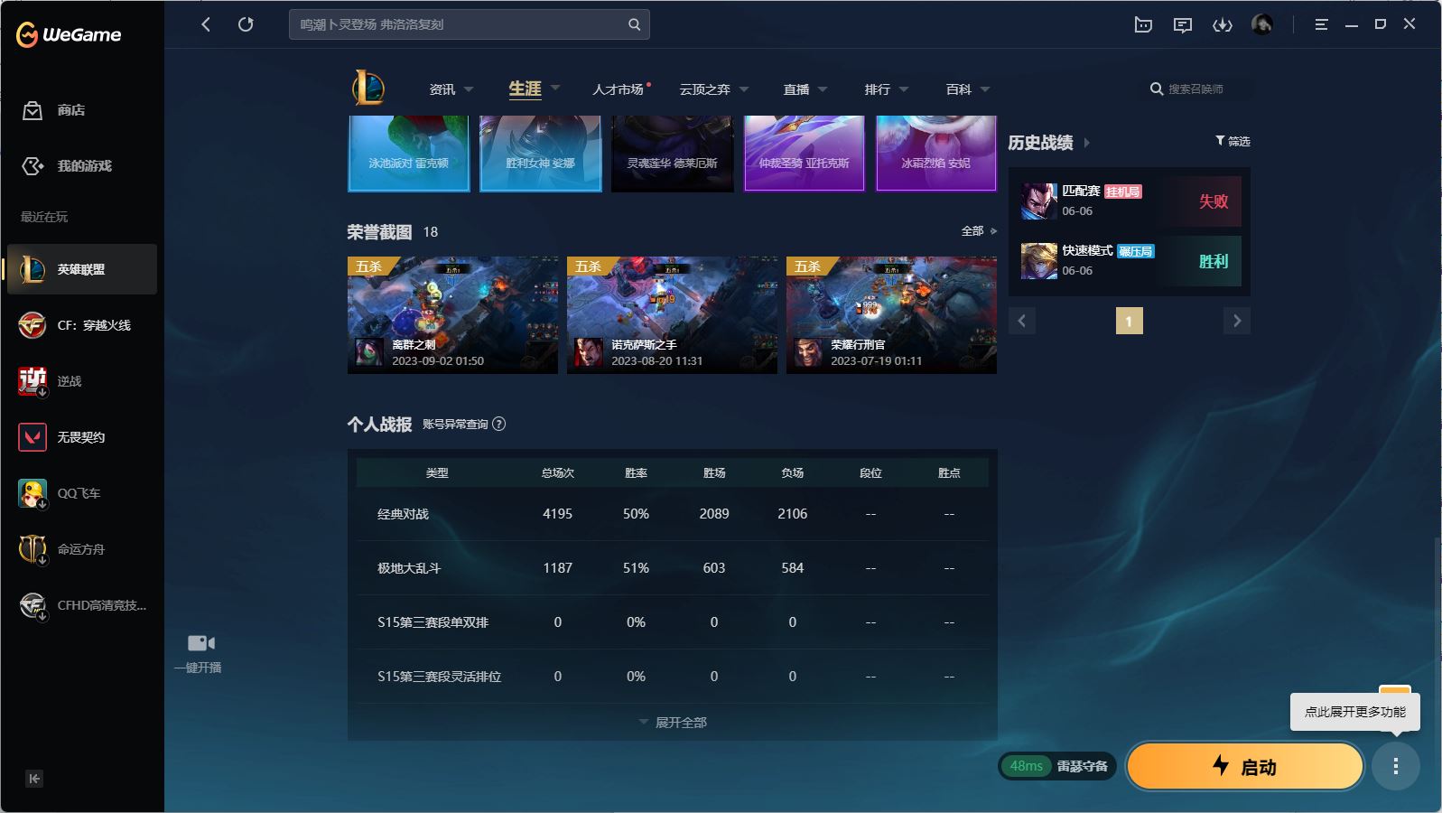Screen dimensions: 1442x813
Task: Click the user avatar icon
Action: (1261, 24)
